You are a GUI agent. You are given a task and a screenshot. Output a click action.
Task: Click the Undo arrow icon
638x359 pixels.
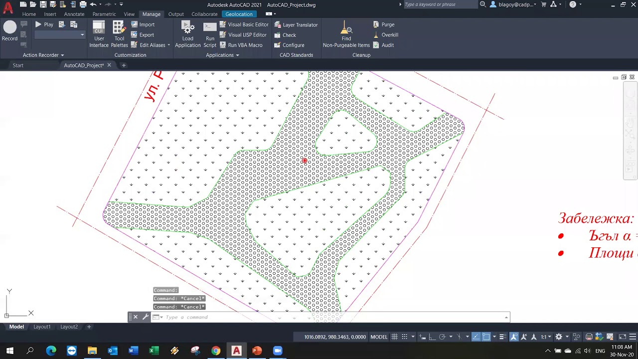[x=93, y=4]
